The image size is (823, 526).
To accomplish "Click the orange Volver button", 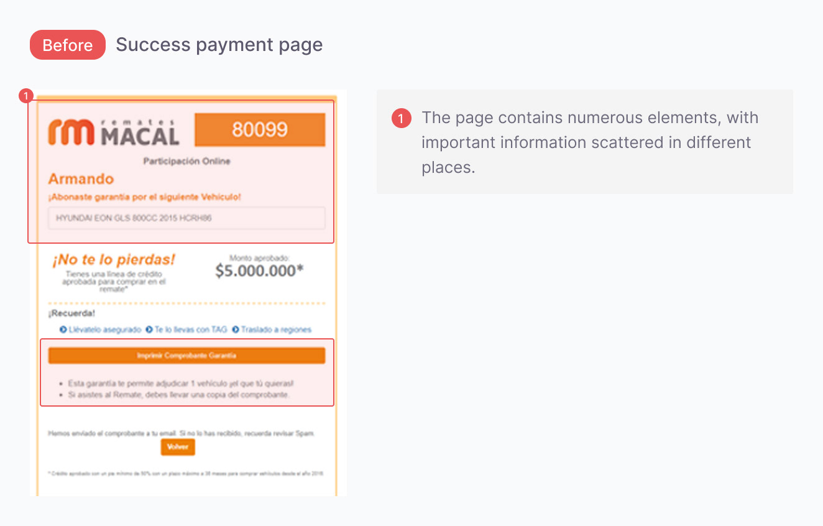I will (178, 447).
